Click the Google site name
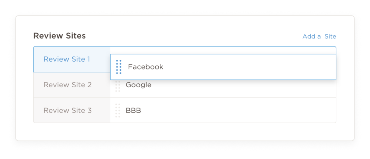This screenshot has height=159, width=370. tap(138, 85)
